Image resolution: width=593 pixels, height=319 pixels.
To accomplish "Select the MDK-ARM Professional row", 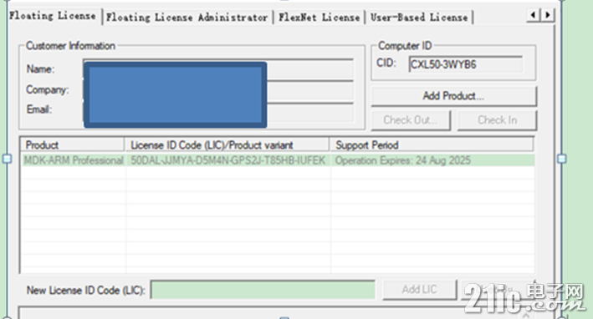I will coord(278,160).
